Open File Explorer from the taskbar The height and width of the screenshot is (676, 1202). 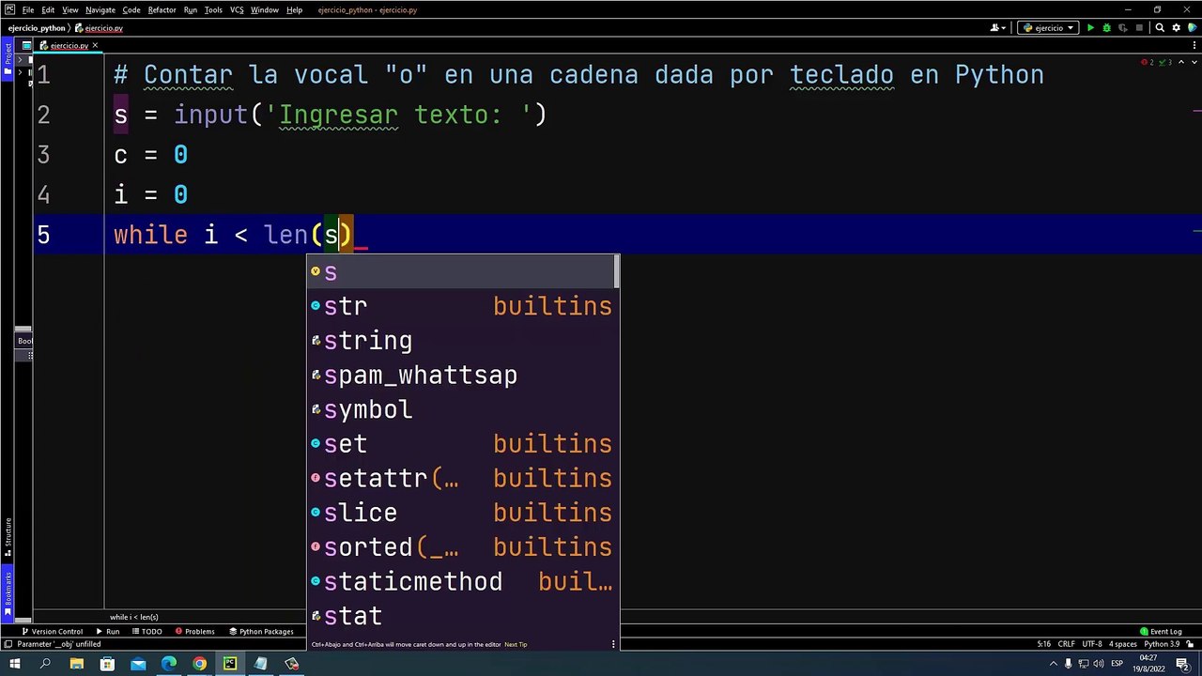(77, 664)
